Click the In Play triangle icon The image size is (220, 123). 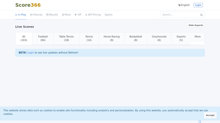coord(16,15)
